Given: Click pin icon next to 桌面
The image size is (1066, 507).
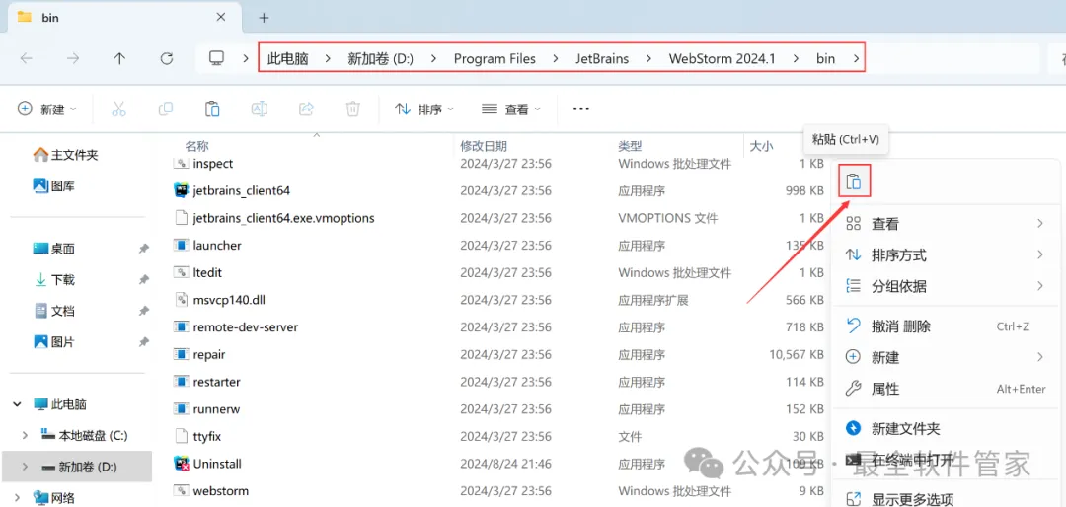Looking at the screenshot, I should click(x=143, y=249).
